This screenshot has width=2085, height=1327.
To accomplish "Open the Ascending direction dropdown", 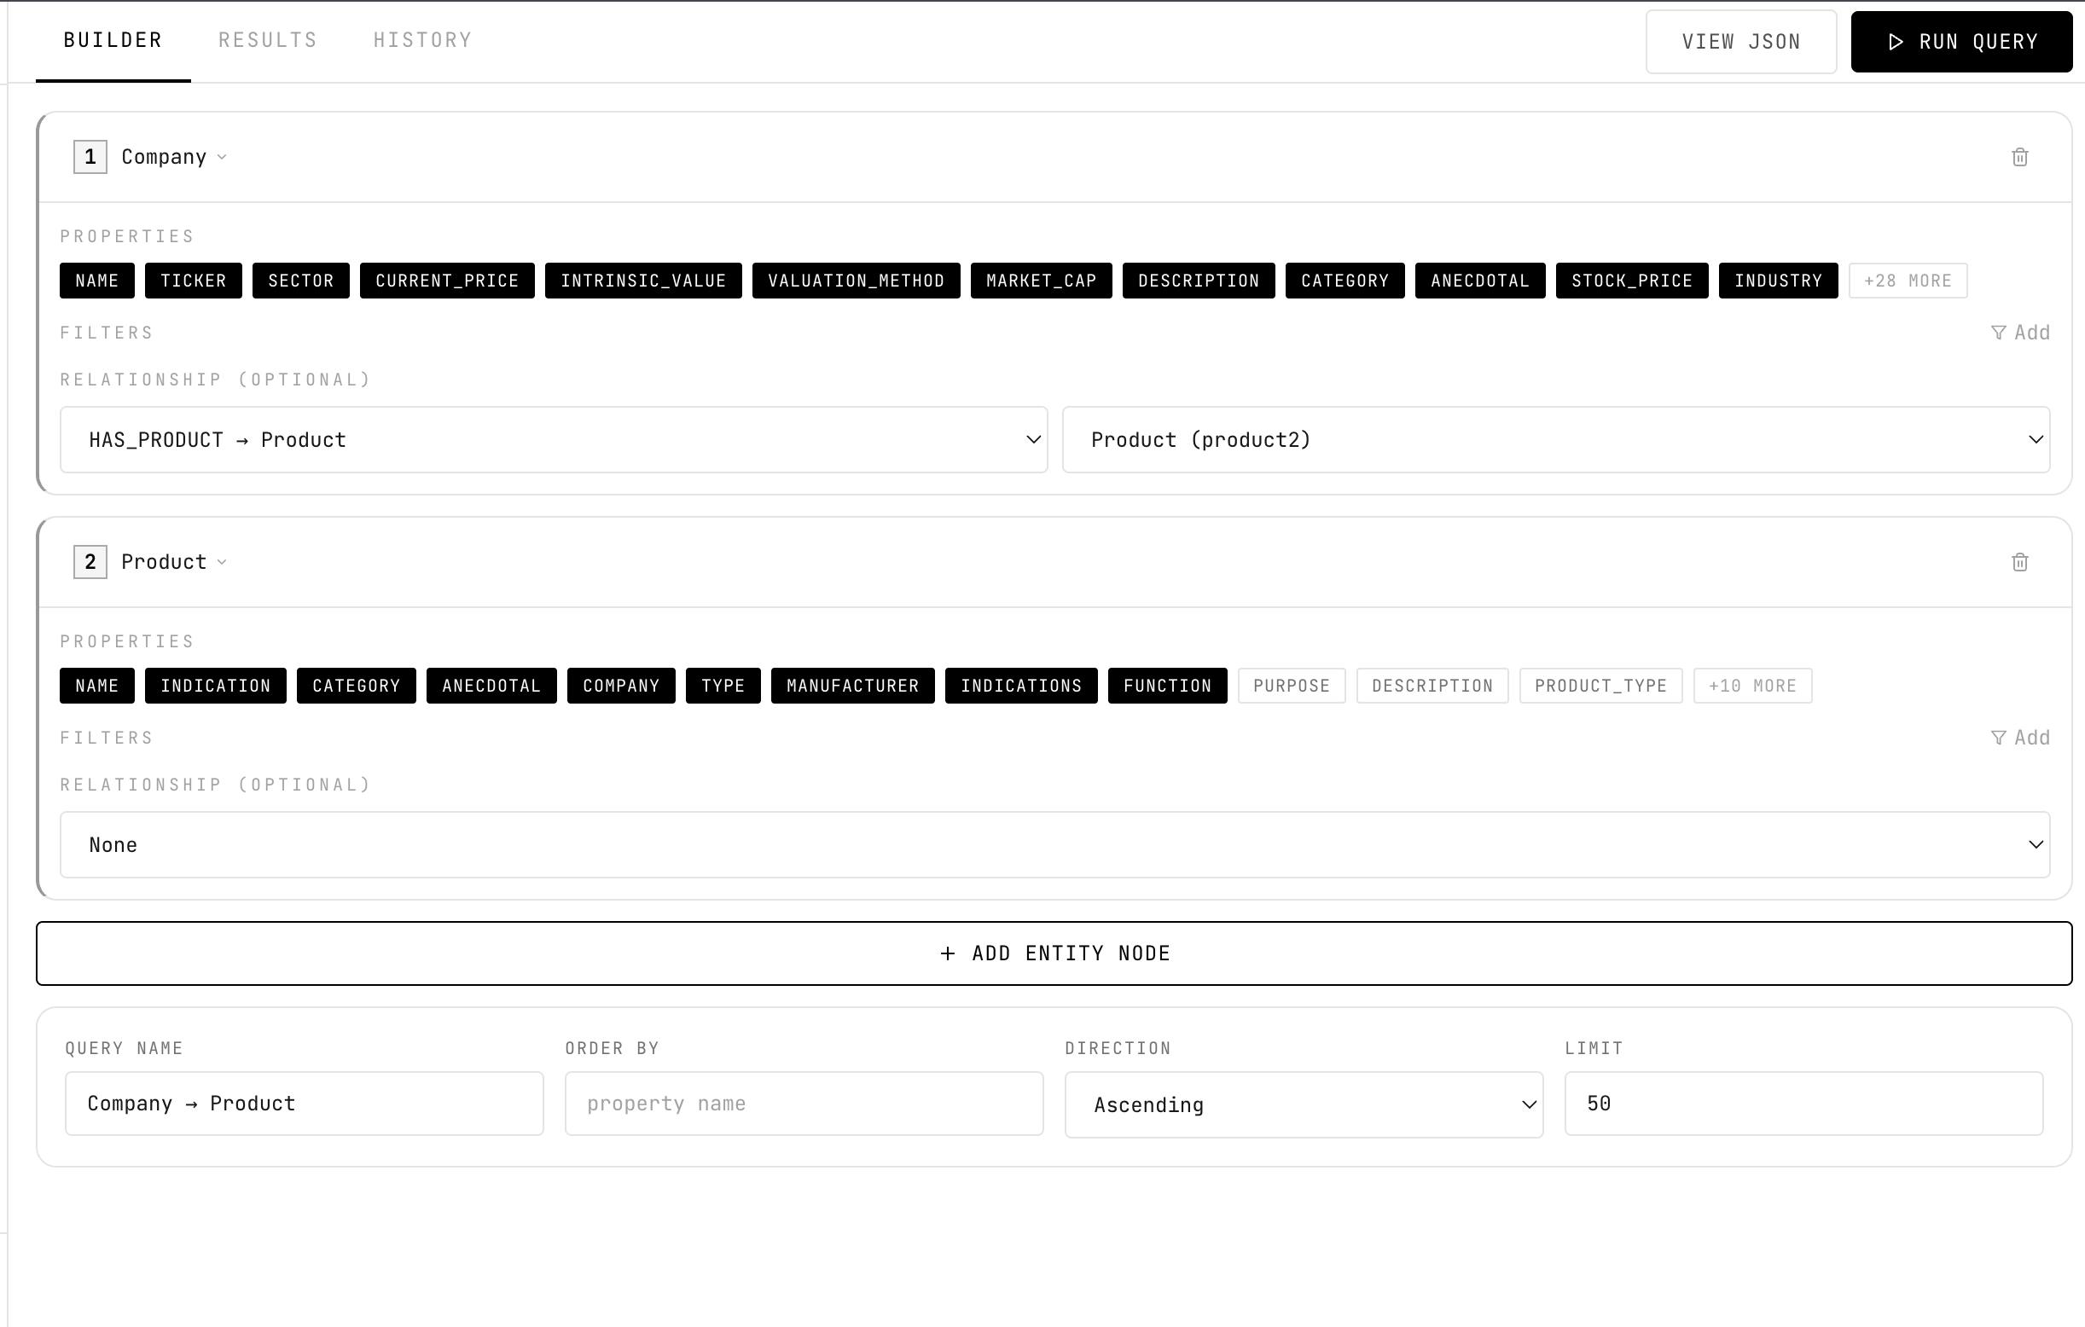I will pyautogui.click(x=1304, y=1104).
